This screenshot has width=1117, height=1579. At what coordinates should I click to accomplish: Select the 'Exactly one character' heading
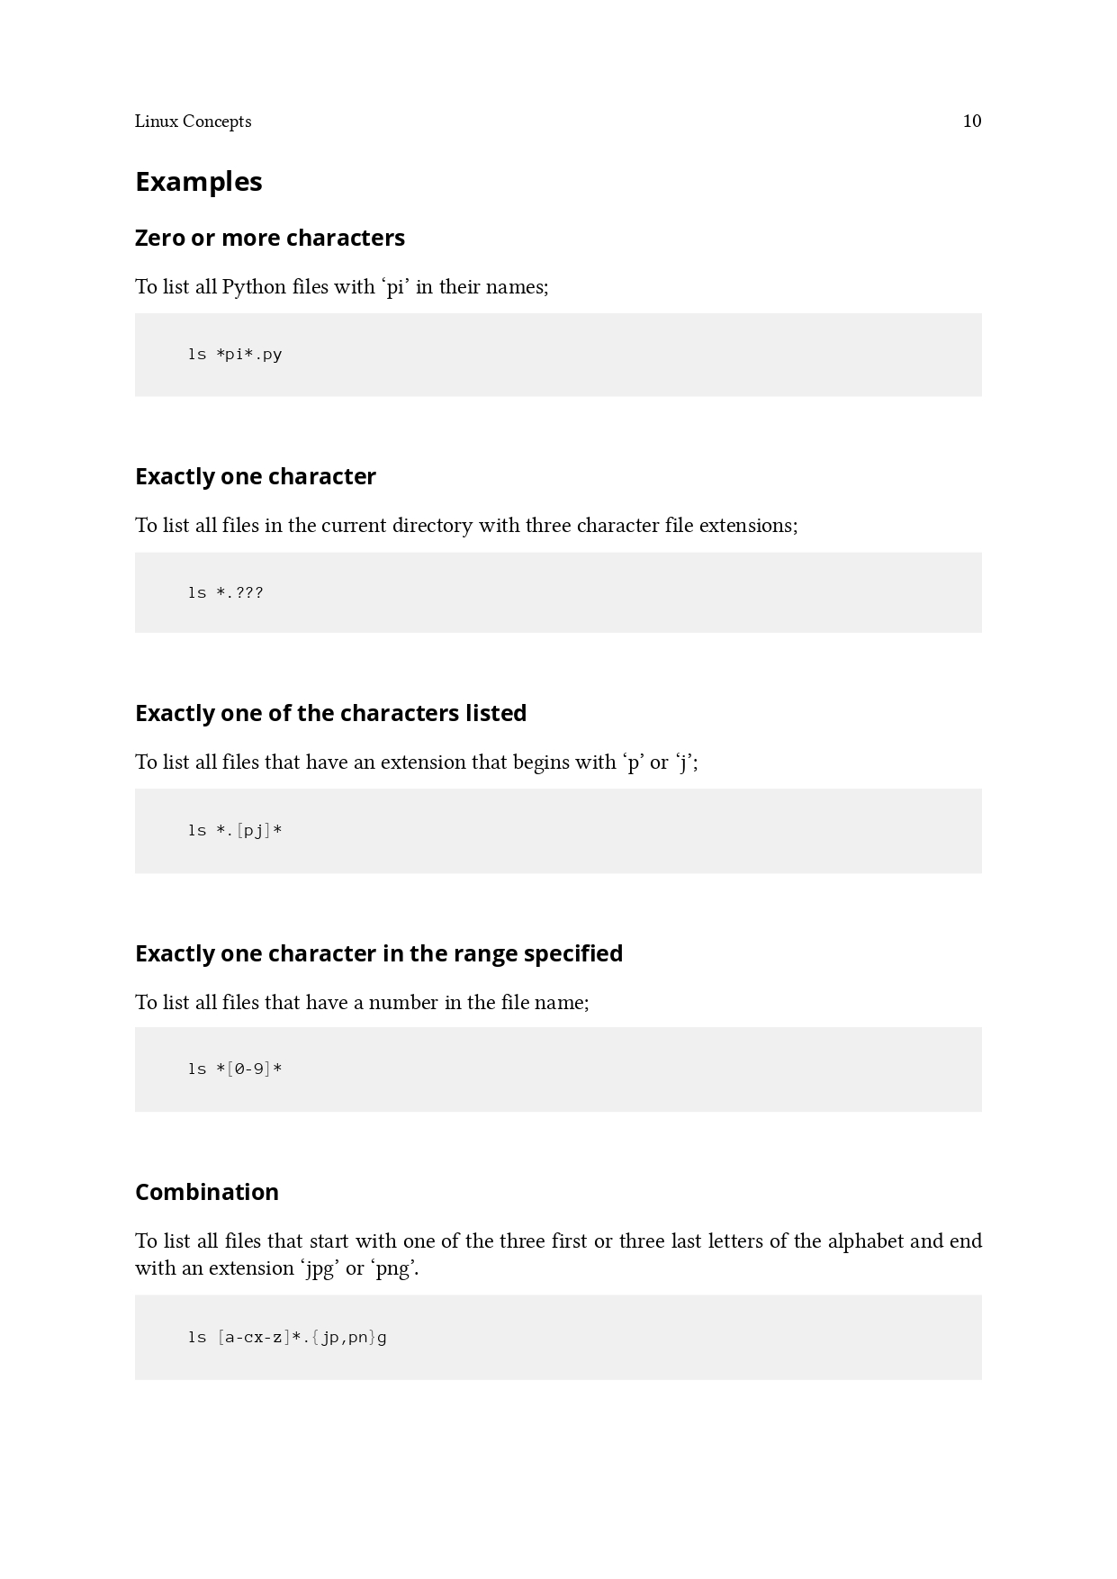256,476
